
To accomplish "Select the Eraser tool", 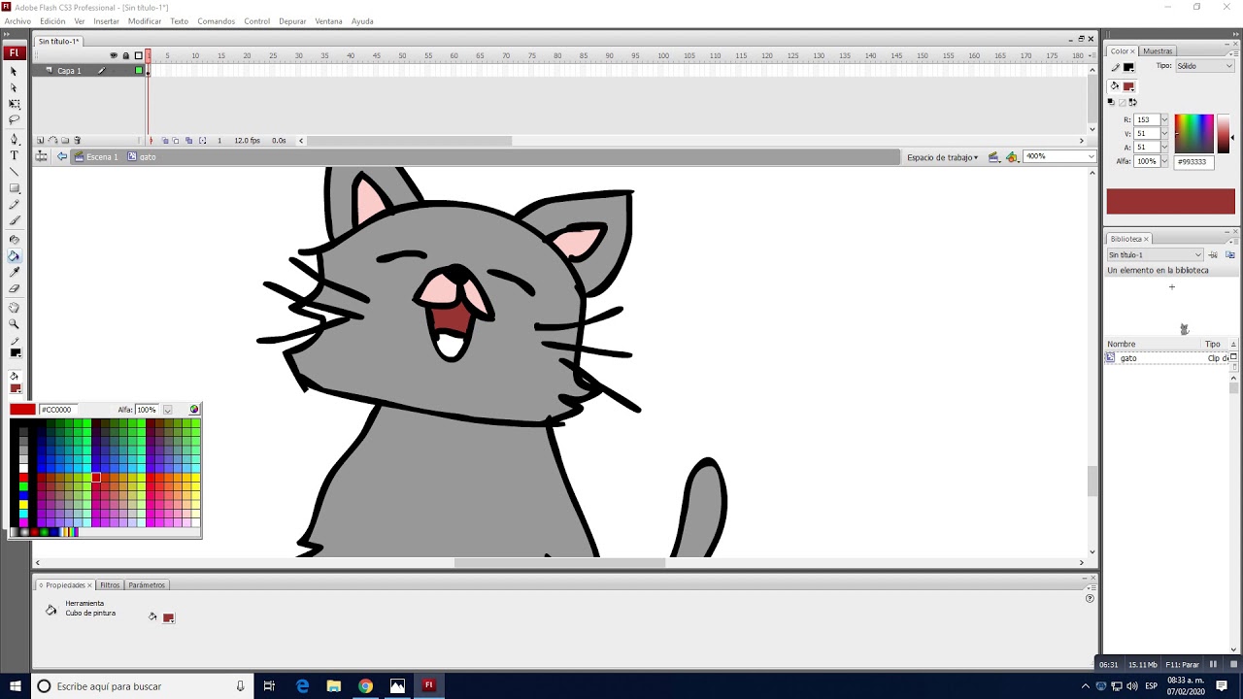I will [x=14, y=288].
